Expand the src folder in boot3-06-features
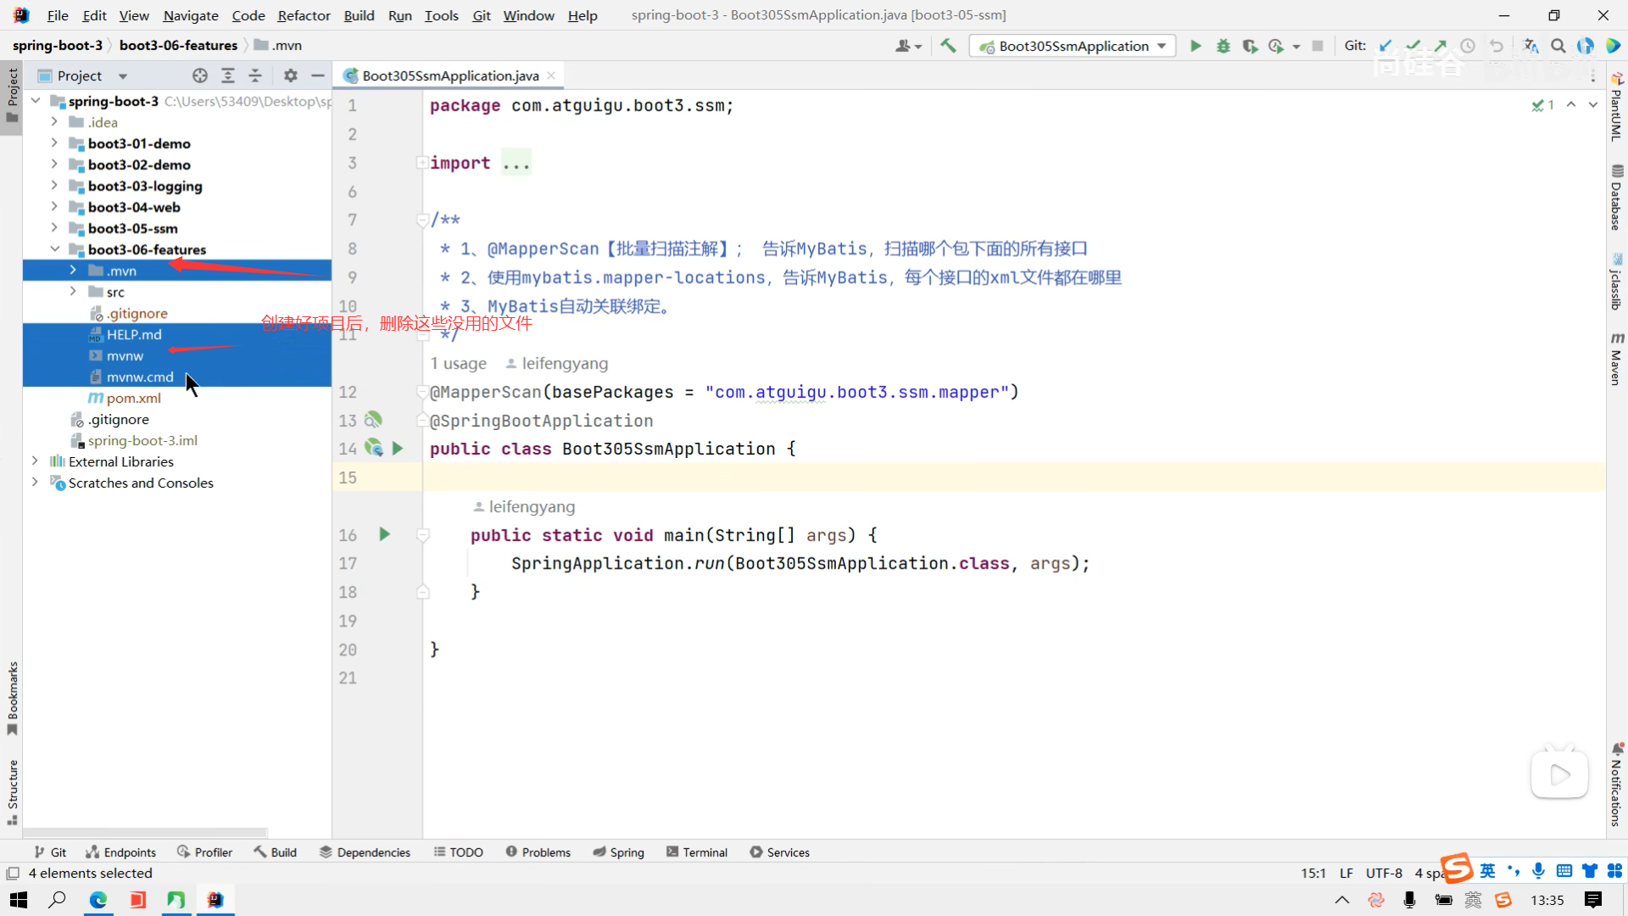Viewport: 1628px width, 916px height. (73, 292)
